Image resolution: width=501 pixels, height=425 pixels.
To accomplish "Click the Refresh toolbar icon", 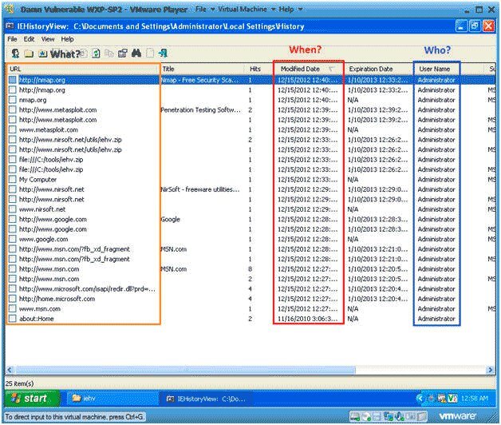I will click(96, 54).
